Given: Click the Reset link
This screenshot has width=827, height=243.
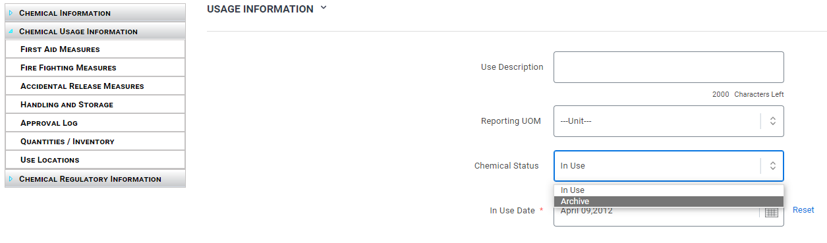Looking at the screenshot, I should point(803,210).
